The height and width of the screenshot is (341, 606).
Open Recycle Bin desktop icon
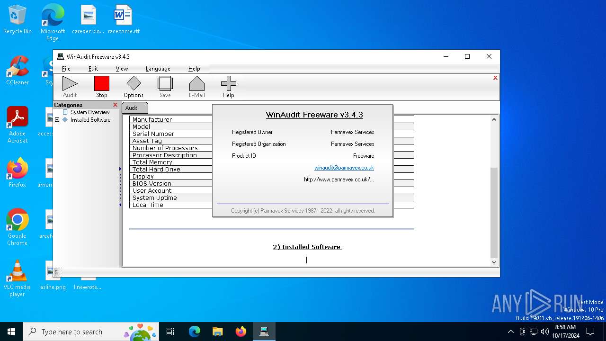18,20
